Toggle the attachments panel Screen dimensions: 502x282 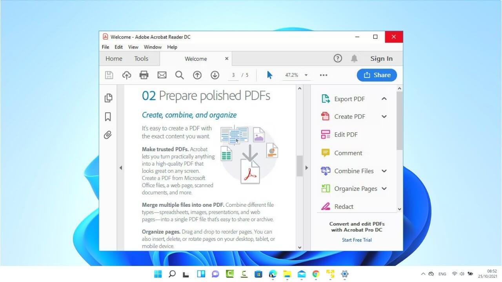pos(108,135)
